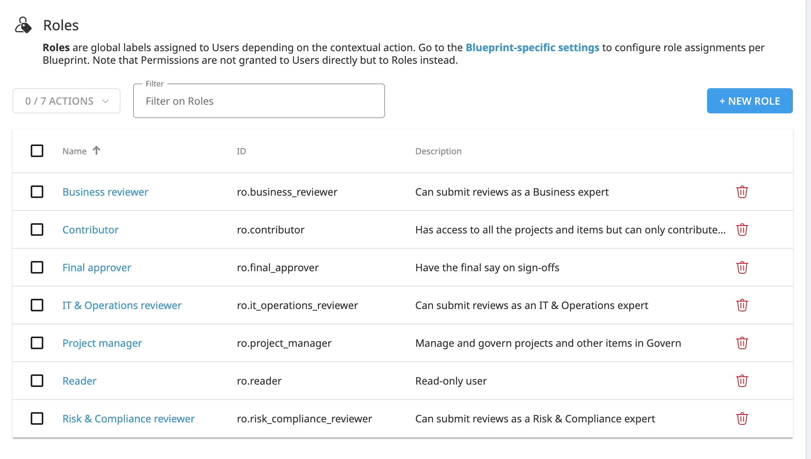This screenshot has height=459, width=811.
Task: View the Reader role
Action: 79,381
